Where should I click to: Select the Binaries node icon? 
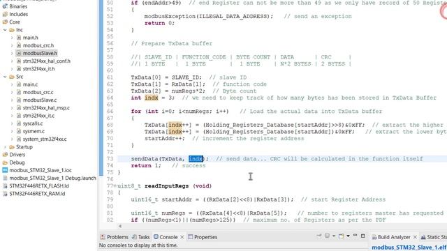5,6
